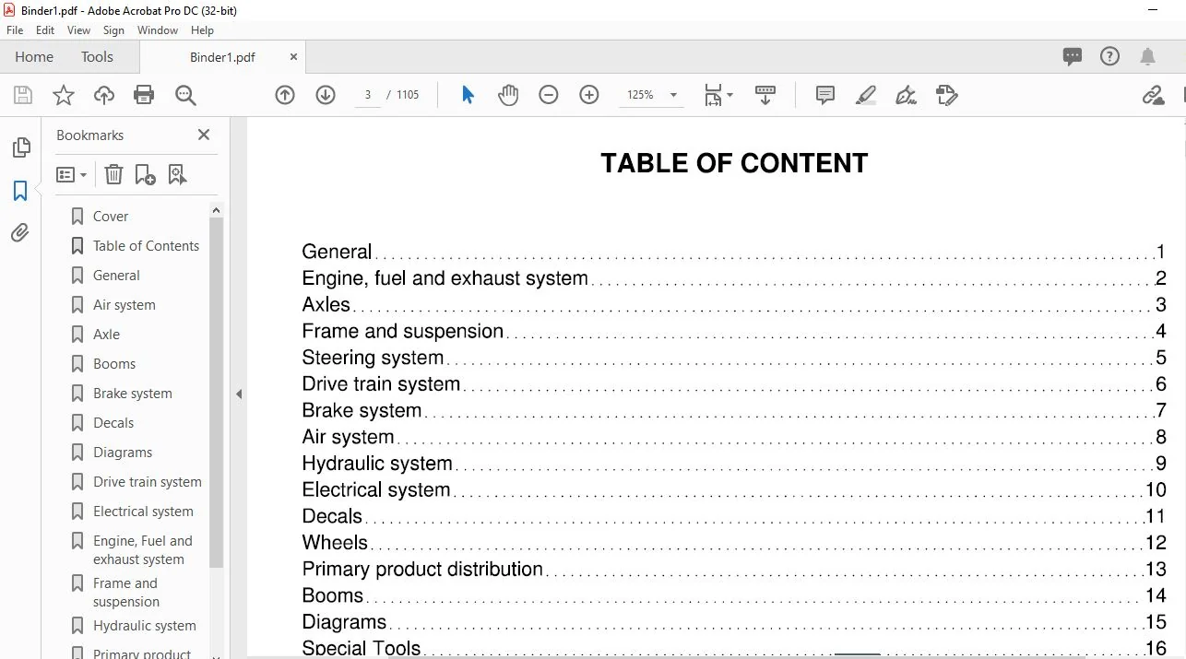This screenshot has width=1186, height=659.
Task: Open the comments chat bubble icon
Action: pos(1073,56)
